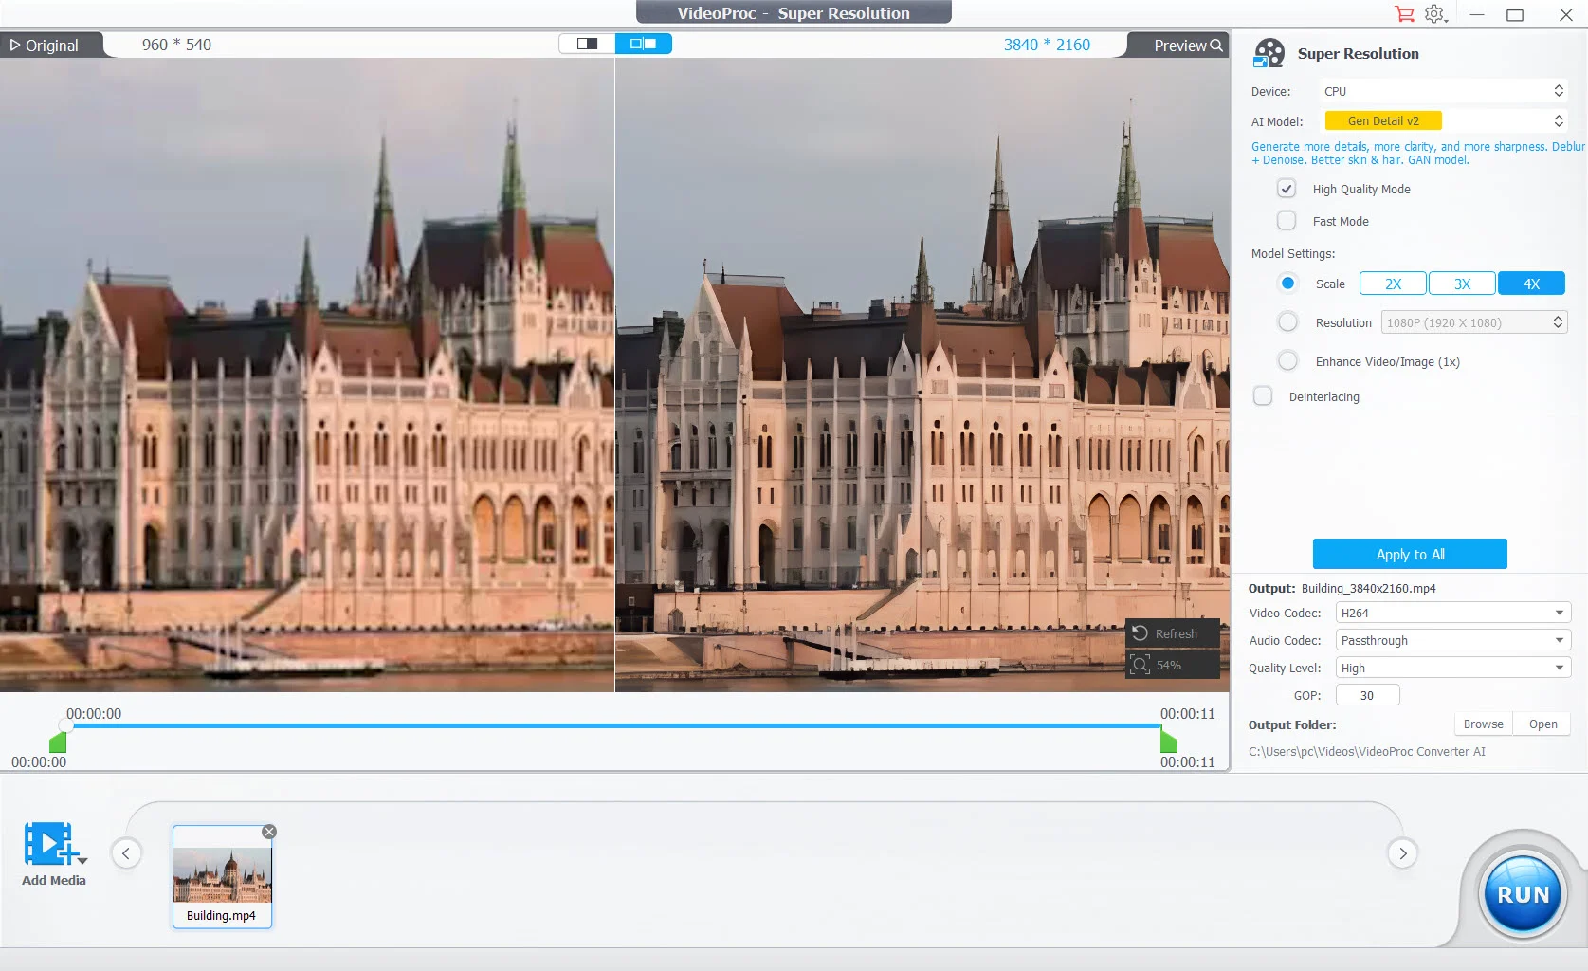Select the 4X scale option
The height and width of the screenshot is (971, 1588).
(x=1531, y=283)
